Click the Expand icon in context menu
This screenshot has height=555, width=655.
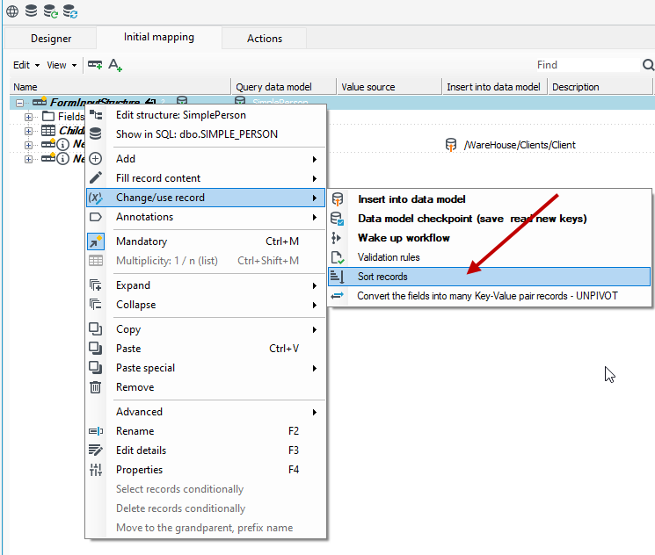96,285
